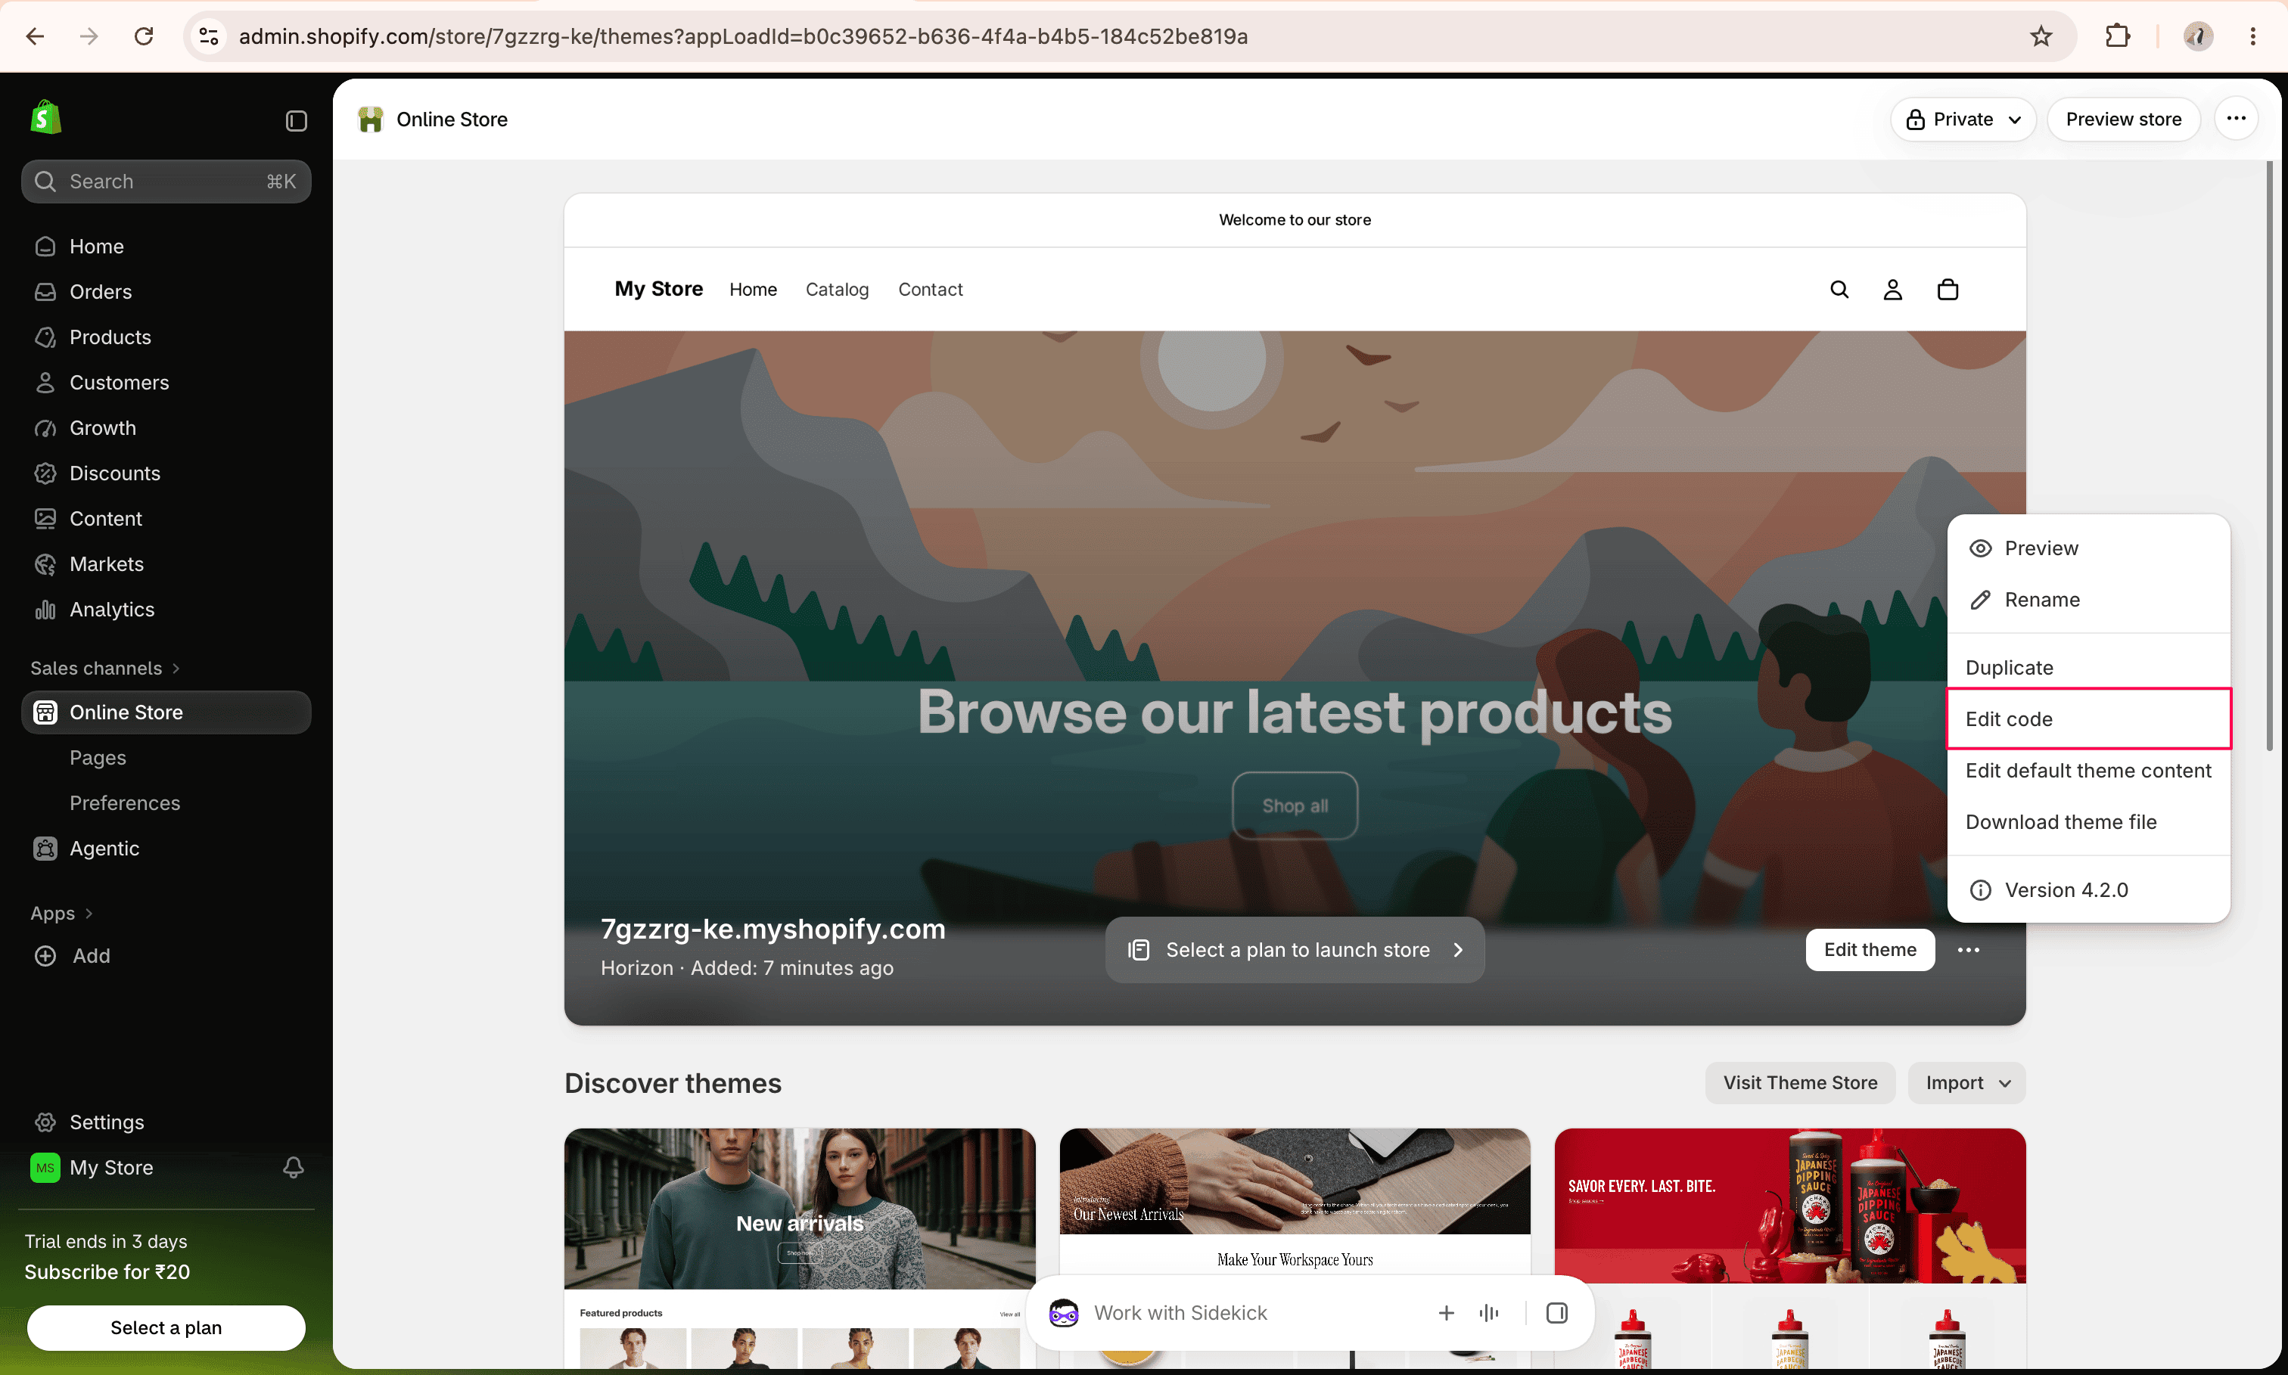The height and width of the screenshot is (1375, 2288).
Task: Open the storefront cart bag icon
Action: [1947, 289]
